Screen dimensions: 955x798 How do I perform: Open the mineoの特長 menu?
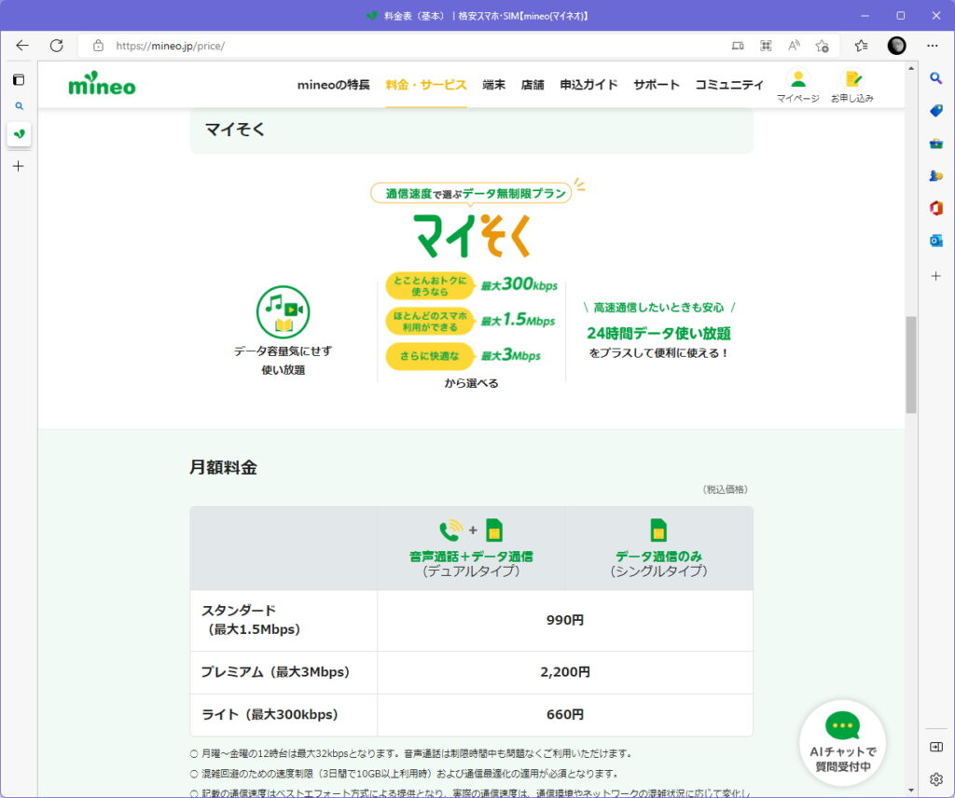pos(333,85)
